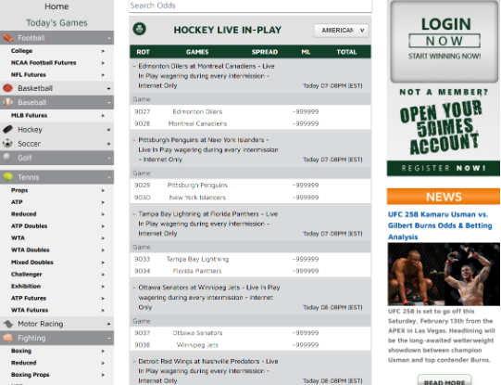
Task: Click the Search Odds input field
Action: [x=250, y=6]
